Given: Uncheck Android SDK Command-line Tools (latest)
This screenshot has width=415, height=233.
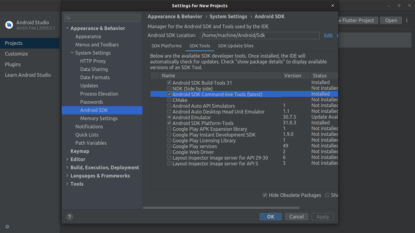Looking at the screenshot, I should (x=169, y=94).
